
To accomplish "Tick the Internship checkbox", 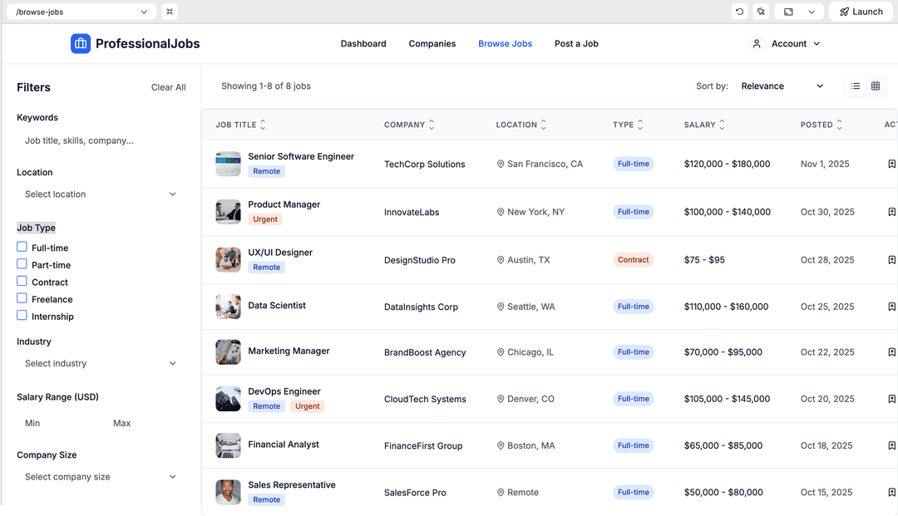I will click(x=22, y=316).
